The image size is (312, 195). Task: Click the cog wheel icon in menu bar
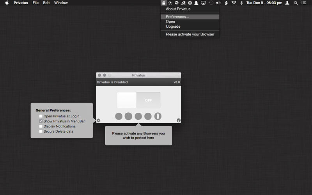point(190,3)
